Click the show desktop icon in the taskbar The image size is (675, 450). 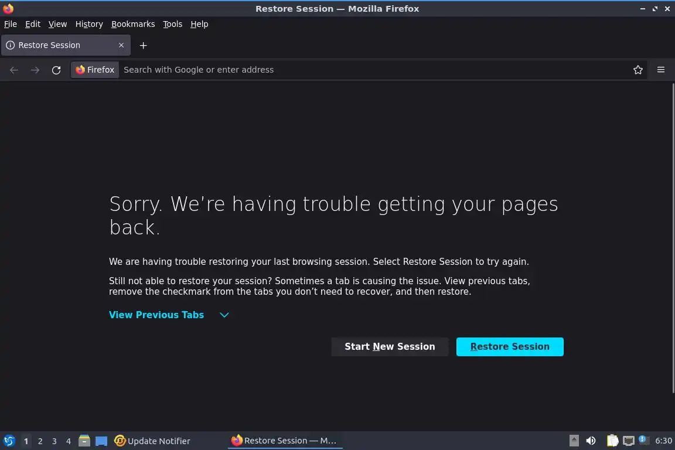[x=101, y=441]
